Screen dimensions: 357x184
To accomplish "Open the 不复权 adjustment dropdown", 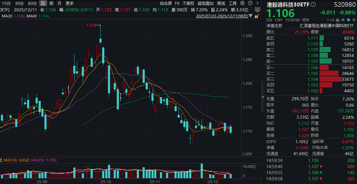I will [188, 3].
